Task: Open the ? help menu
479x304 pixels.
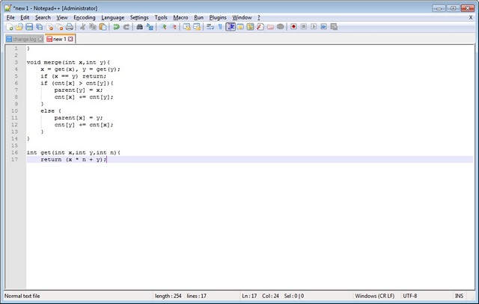Action: [259, 18]
